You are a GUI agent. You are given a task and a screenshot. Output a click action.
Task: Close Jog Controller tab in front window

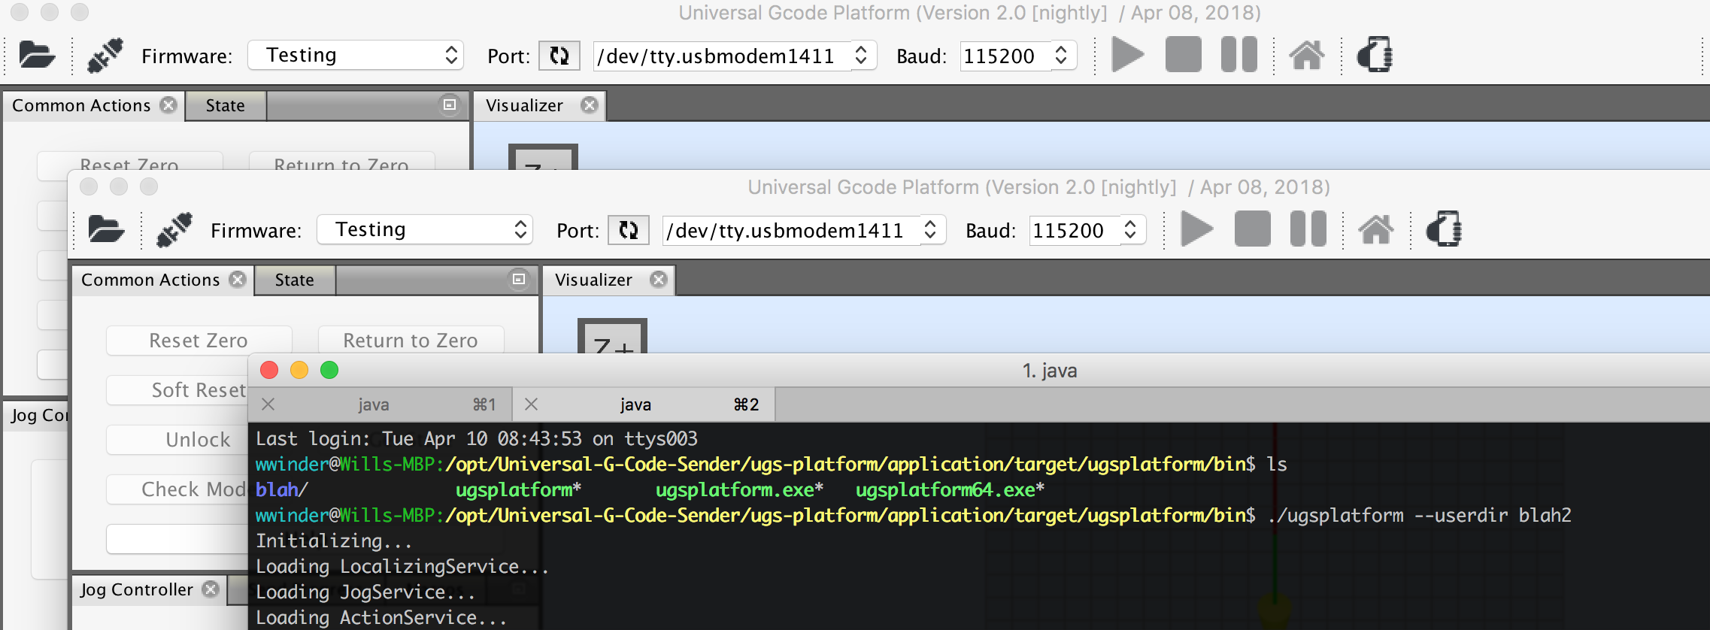pos(211,589)
